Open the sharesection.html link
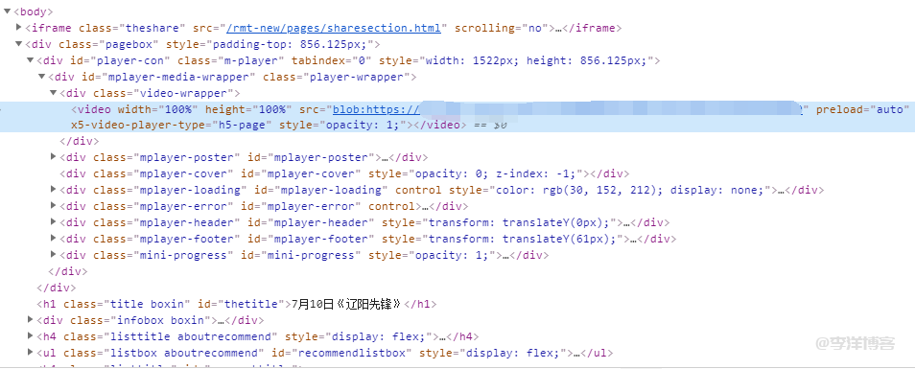Image resolution: width=915 pixels, height=369 pixels. click(x=334, y=28)
